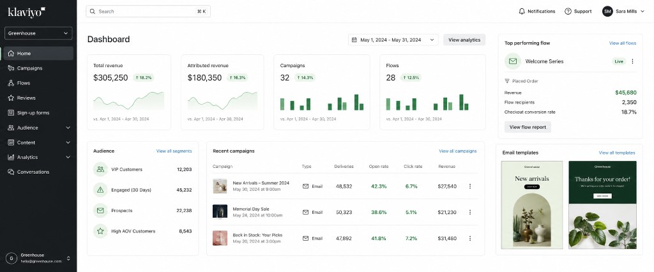Click the Memorial Day Sale campaign thumbnail

220,211
